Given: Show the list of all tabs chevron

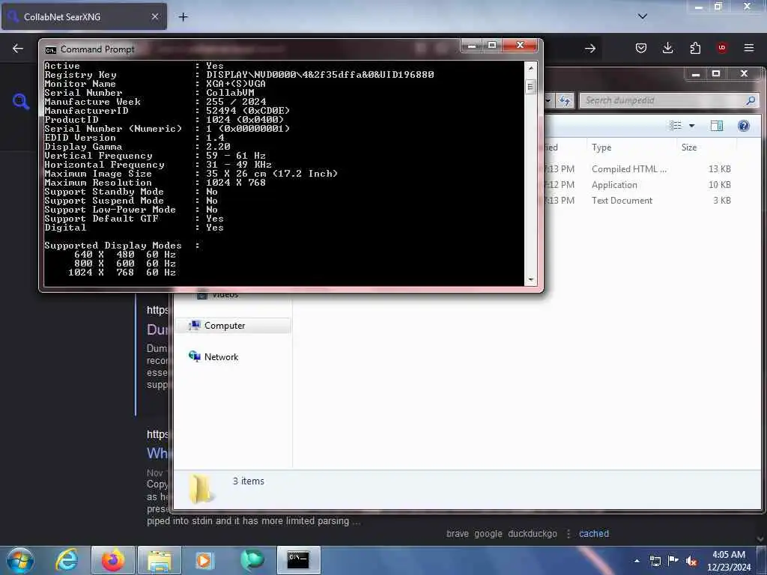Looking at the screenshot, I should [x=642, y=16].
